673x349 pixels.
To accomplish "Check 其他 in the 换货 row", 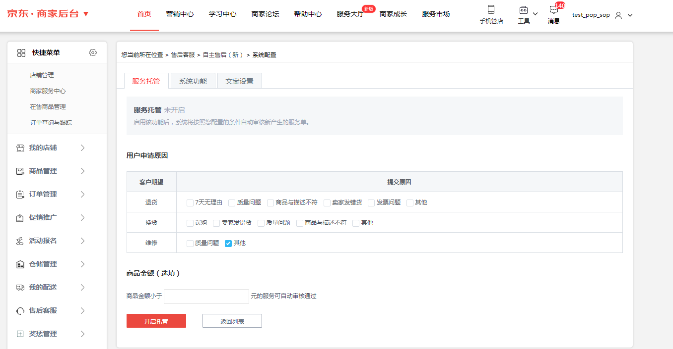I will pos(356,223).
